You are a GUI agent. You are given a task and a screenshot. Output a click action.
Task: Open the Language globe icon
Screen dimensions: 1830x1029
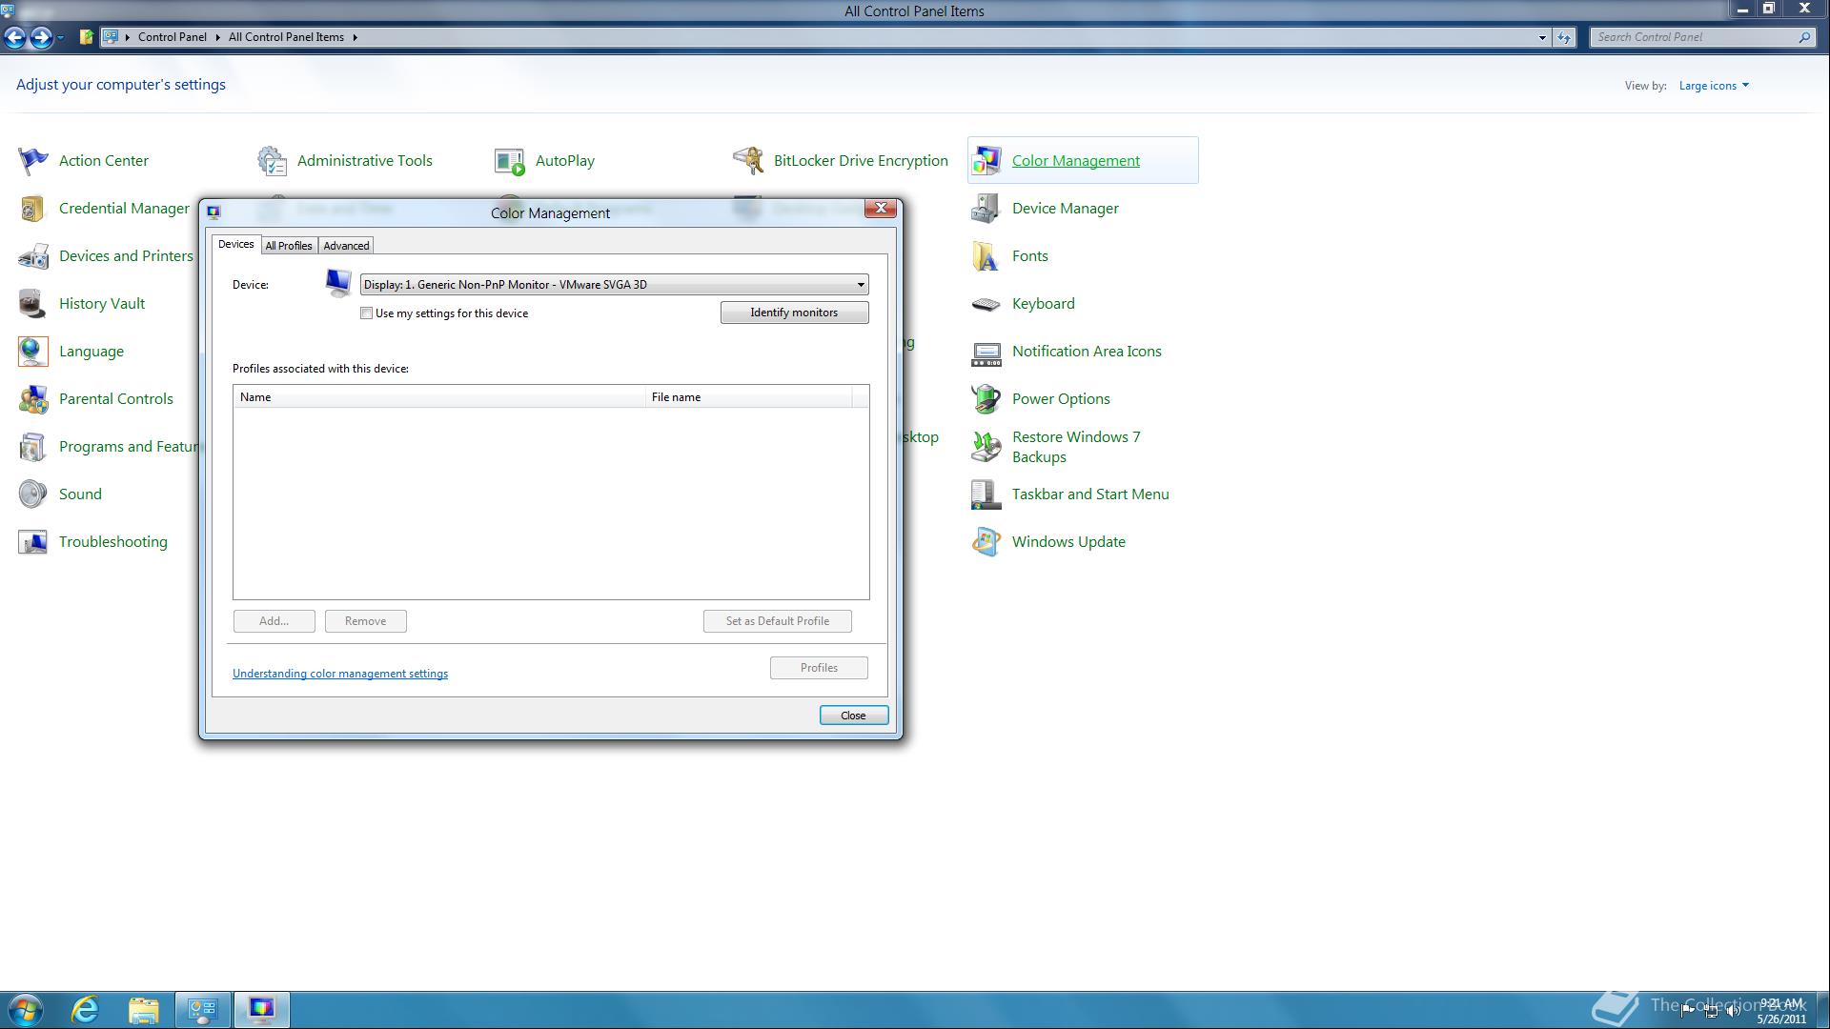pyautogui.click(x=32, y=352)
